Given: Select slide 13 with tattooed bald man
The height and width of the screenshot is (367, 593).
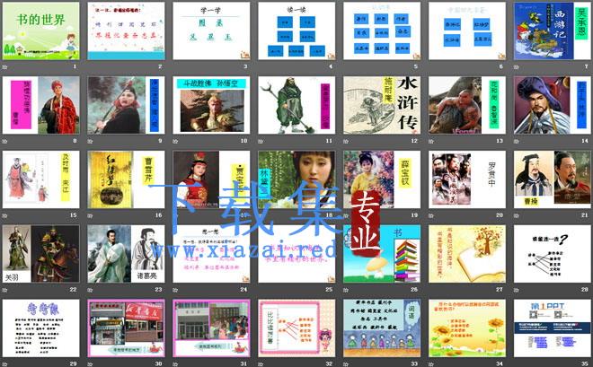Looking at the screenshot, I should [x=467, y=105].
